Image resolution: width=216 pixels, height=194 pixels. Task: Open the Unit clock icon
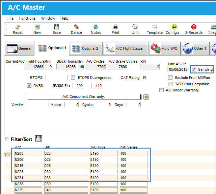click(x=135, y=26)
